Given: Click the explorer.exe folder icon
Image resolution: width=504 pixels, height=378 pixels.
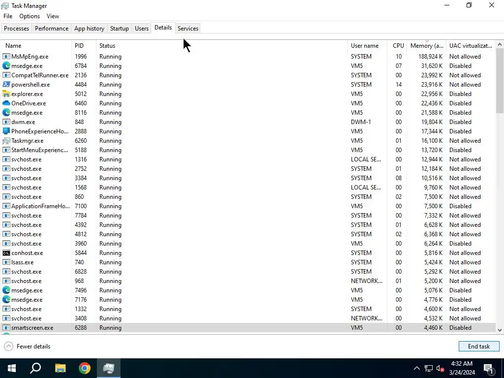Looking at the screenshot, I should click(6, 94).
